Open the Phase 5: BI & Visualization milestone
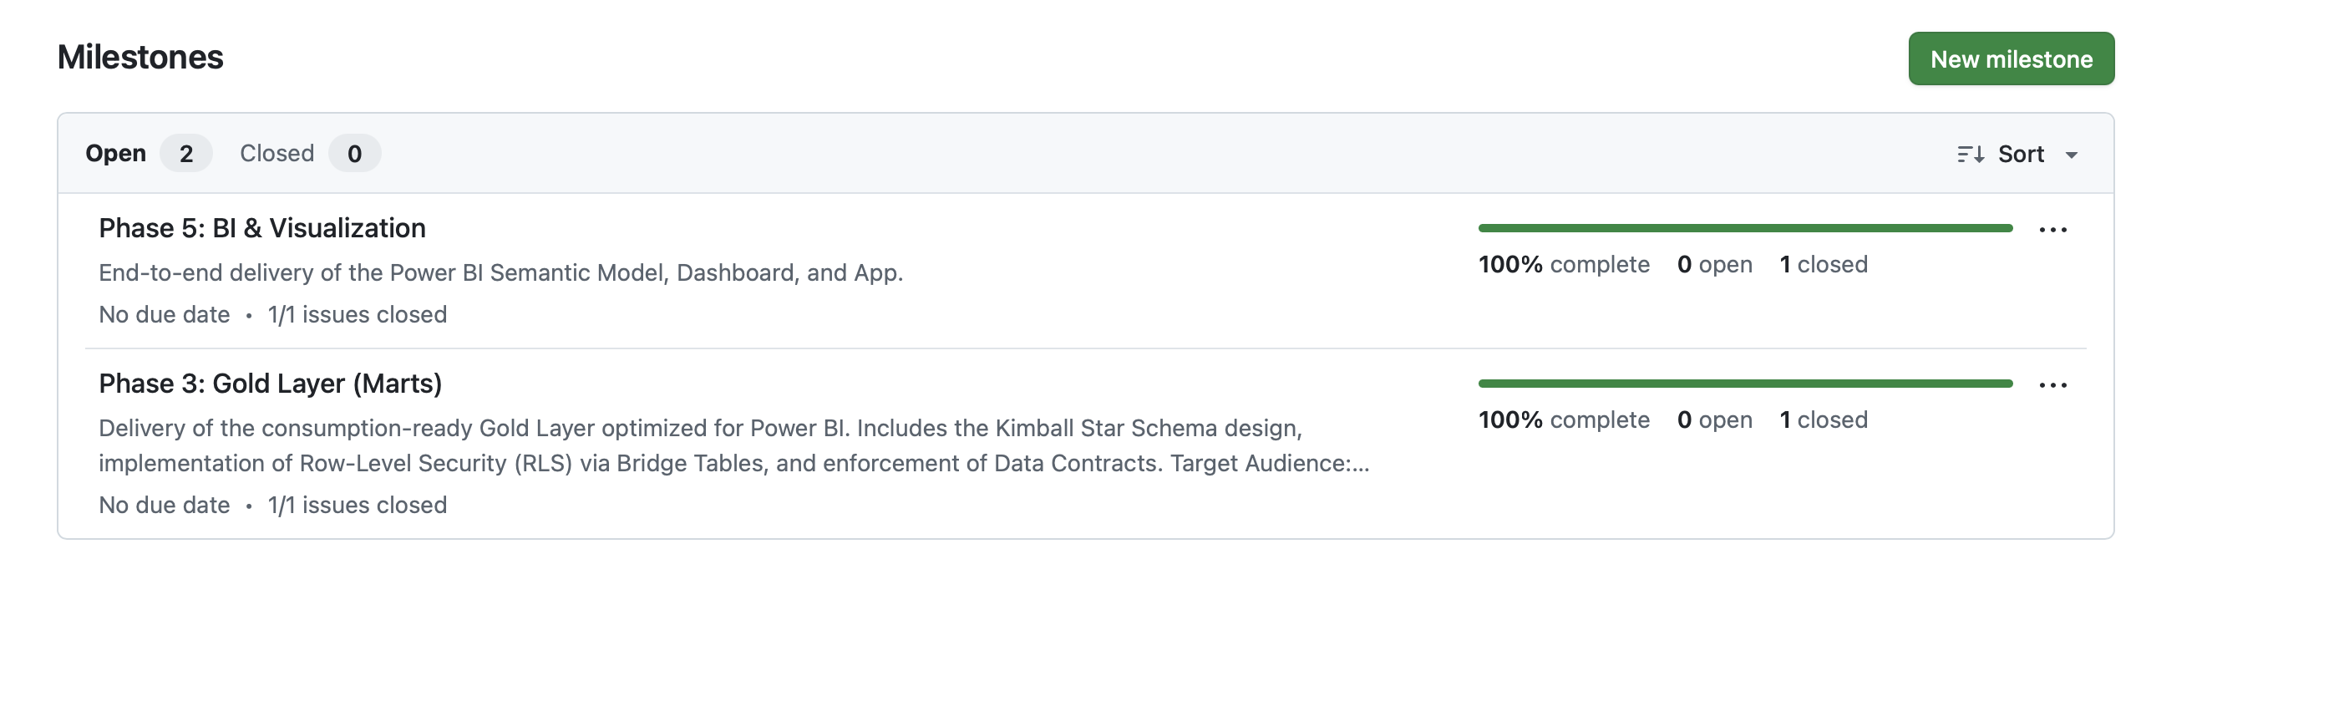Viewport: 2349px width, 727px height. tap(261, 228)
